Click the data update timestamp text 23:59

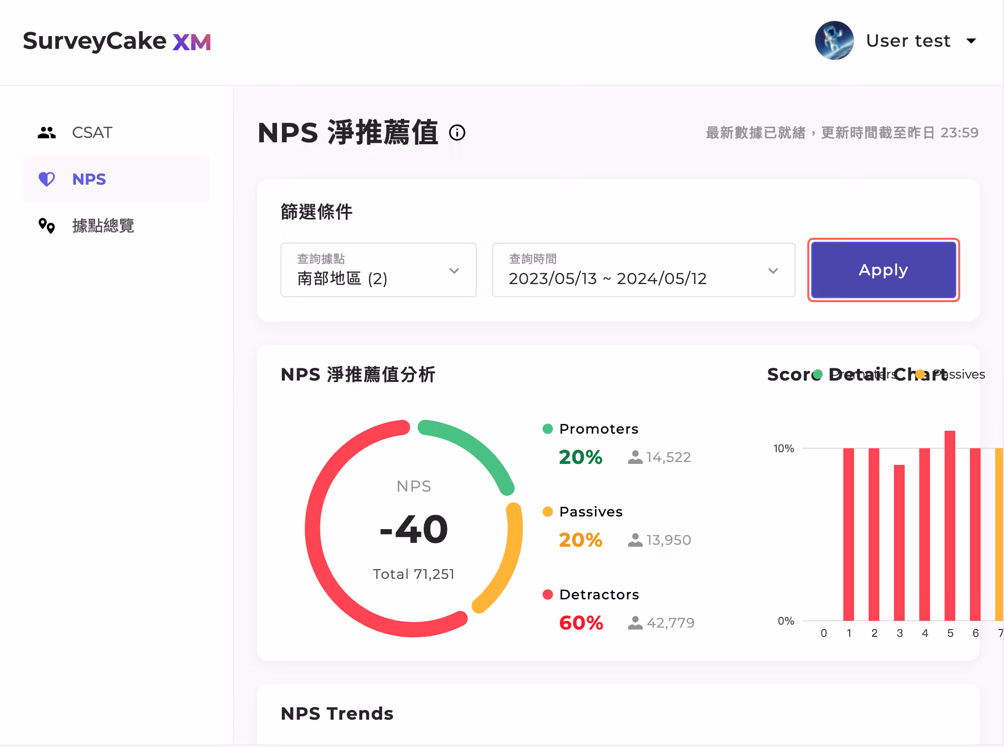click(x=959, y=133)
